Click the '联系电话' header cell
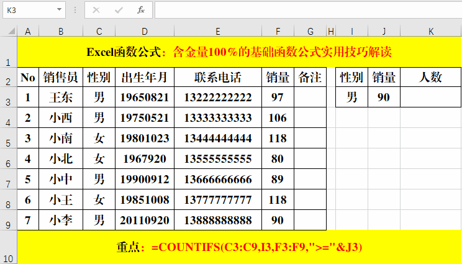462x264 pixels. pyautogui.click(x=218, y=77)
